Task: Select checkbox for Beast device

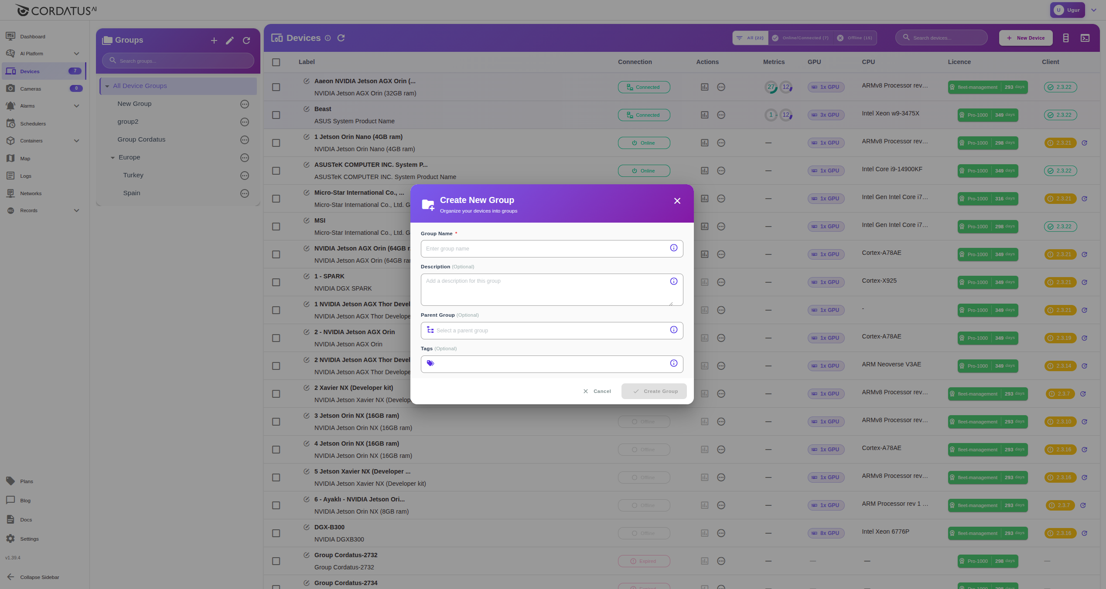Action: 276,115
